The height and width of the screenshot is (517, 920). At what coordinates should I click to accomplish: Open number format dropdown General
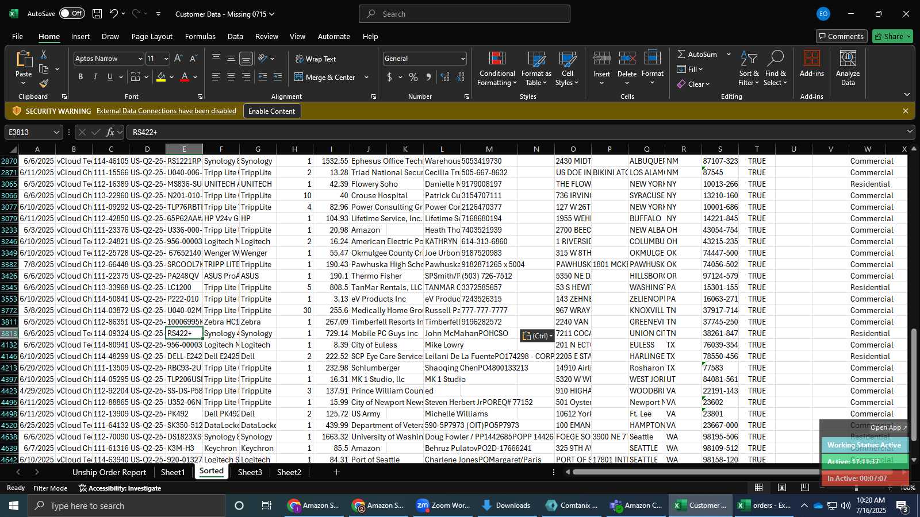[462, 59]
